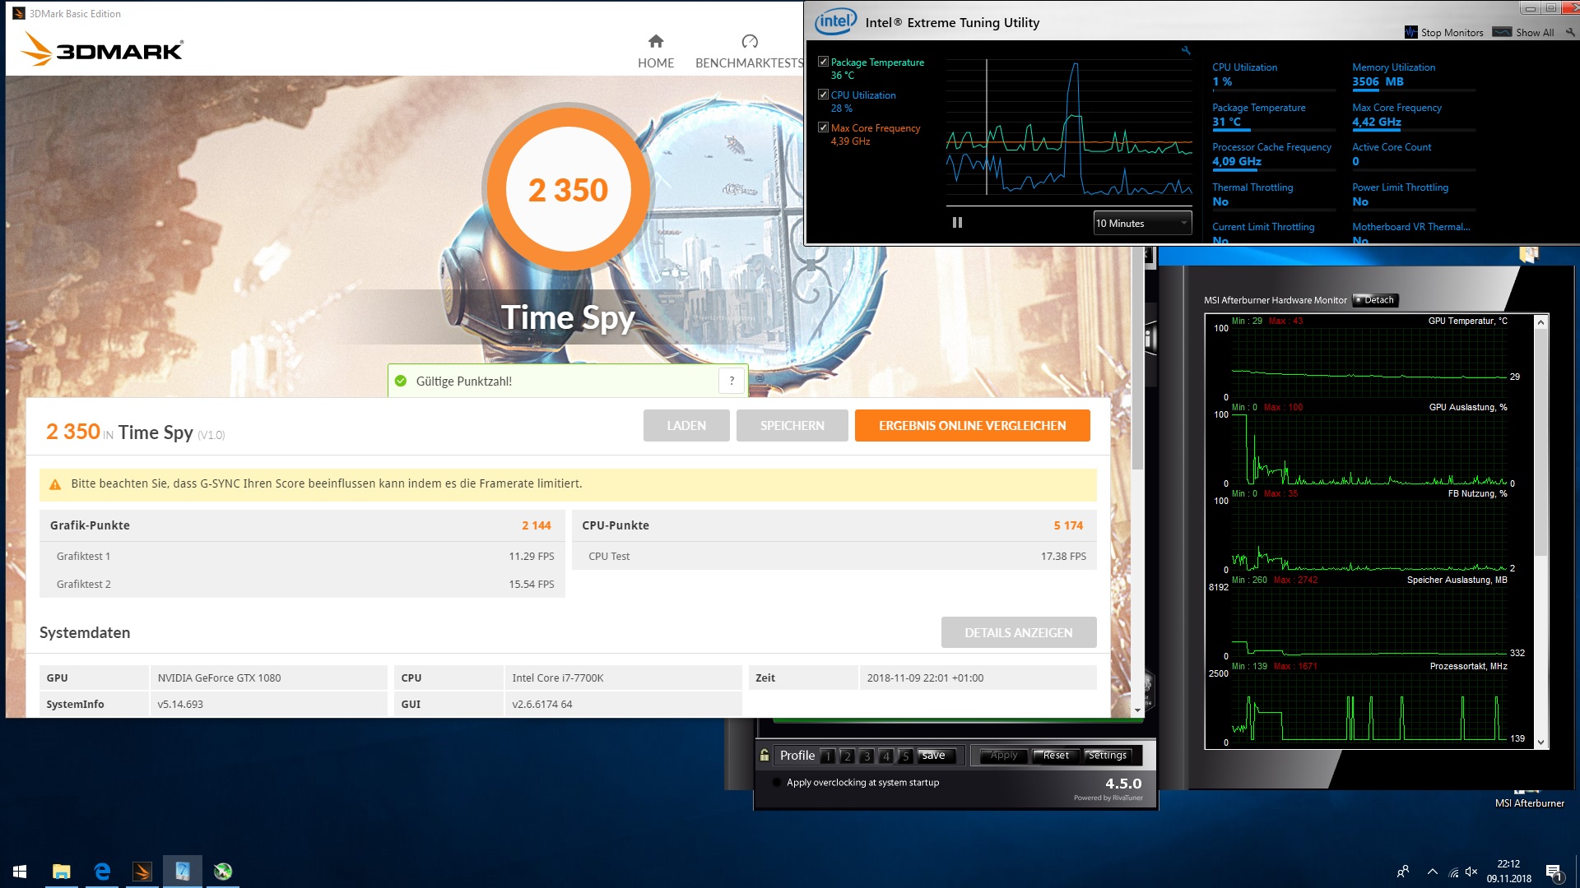The image size is (1580, 888).
Task: Uncheck Max Core Frequency monitor
Action: [x=823, y=127]
